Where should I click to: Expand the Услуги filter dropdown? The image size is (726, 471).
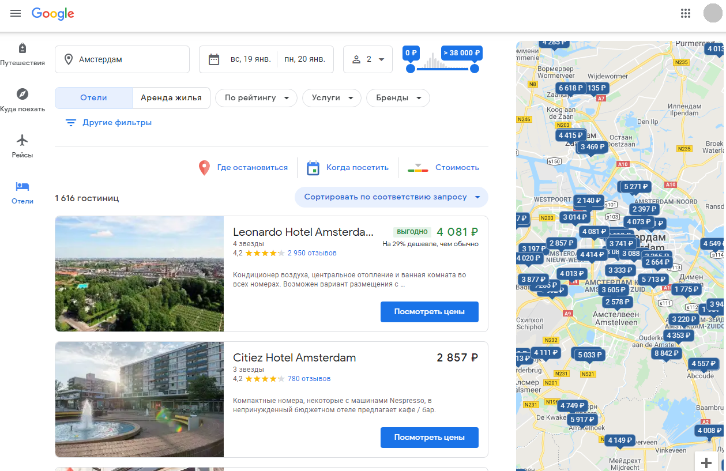coord(332,98)
